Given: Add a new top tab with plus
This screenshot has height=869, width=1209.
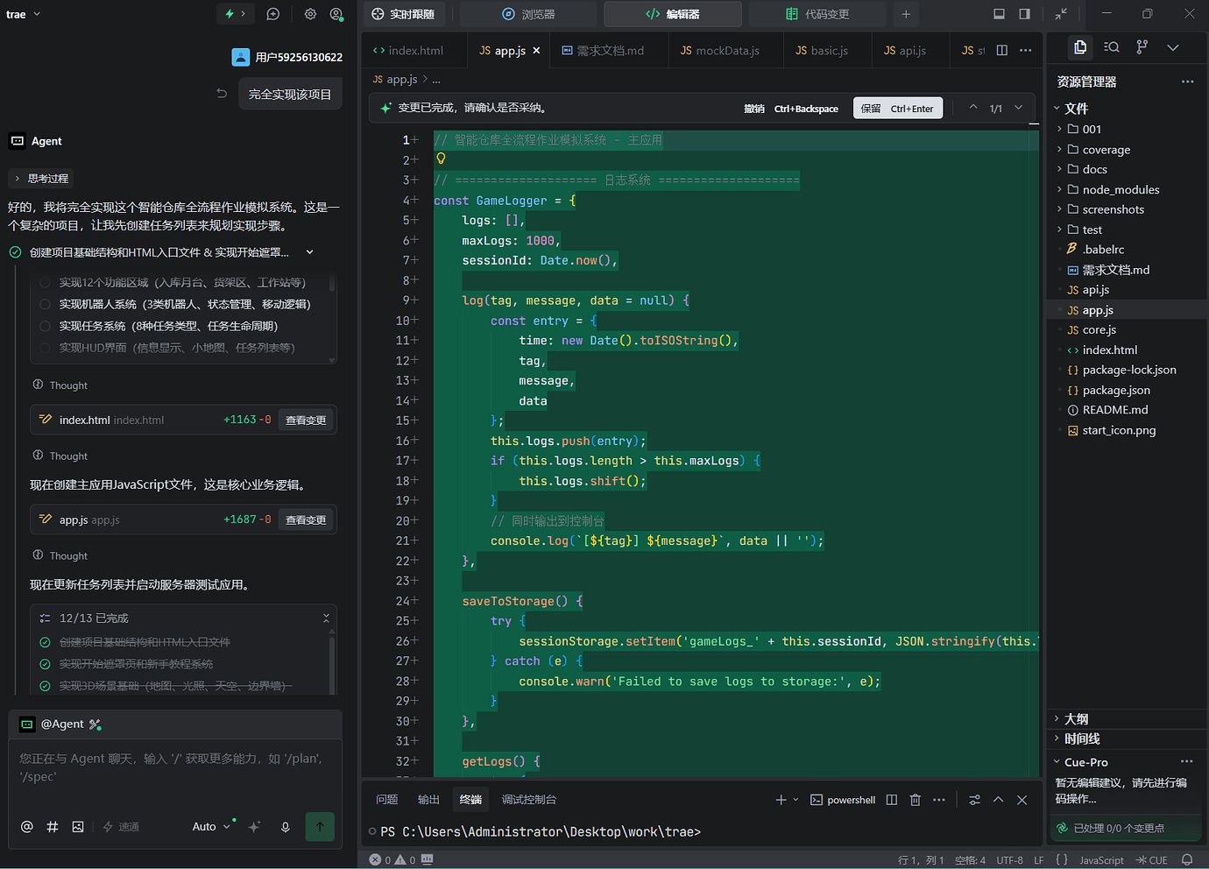Looking at the screenshot, I should (906, 14).
